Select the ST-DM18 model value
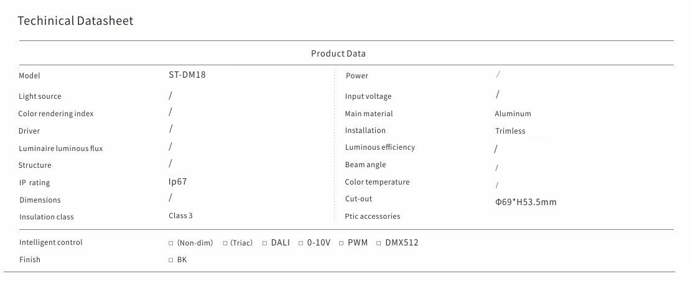 187,75
